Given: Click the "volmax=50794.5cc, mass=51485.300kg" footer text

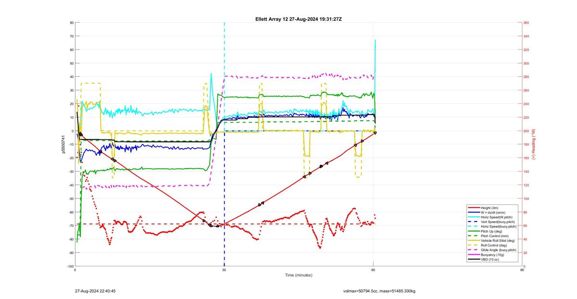Looking at the screenshot, I should (x=379, y=291).
